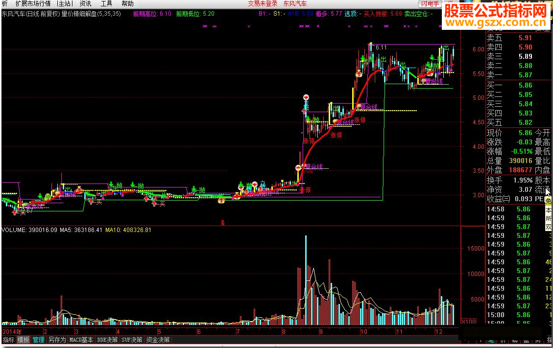Click the red plus-circle beside the August 复合线 label
Screen dimensions: 553x348
pos(298,167)
